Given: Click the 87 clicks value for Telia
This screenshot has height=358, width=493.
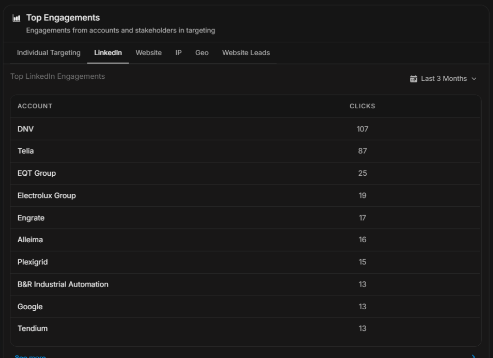Looking at the screenshot, I should point(362,151).
